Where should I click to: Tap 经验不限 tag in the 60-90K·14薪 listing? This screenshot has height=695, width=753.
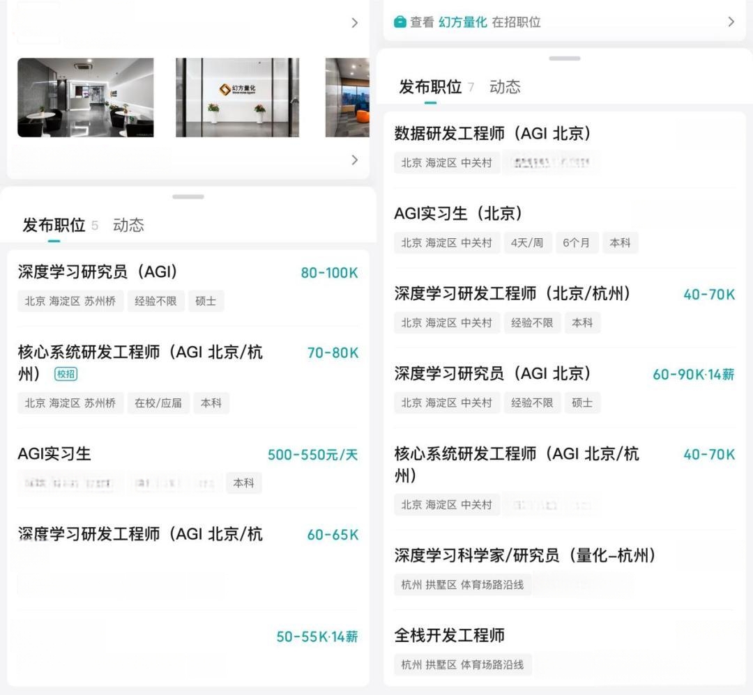pos(532,403)
